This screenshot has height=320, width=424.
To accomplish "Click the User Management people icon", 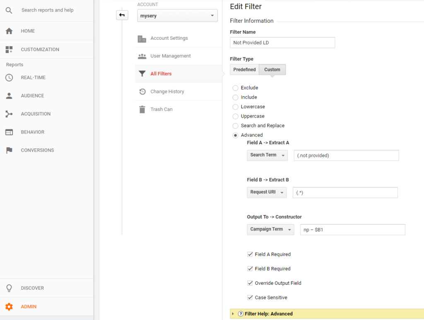I will [x=142, y=56].
